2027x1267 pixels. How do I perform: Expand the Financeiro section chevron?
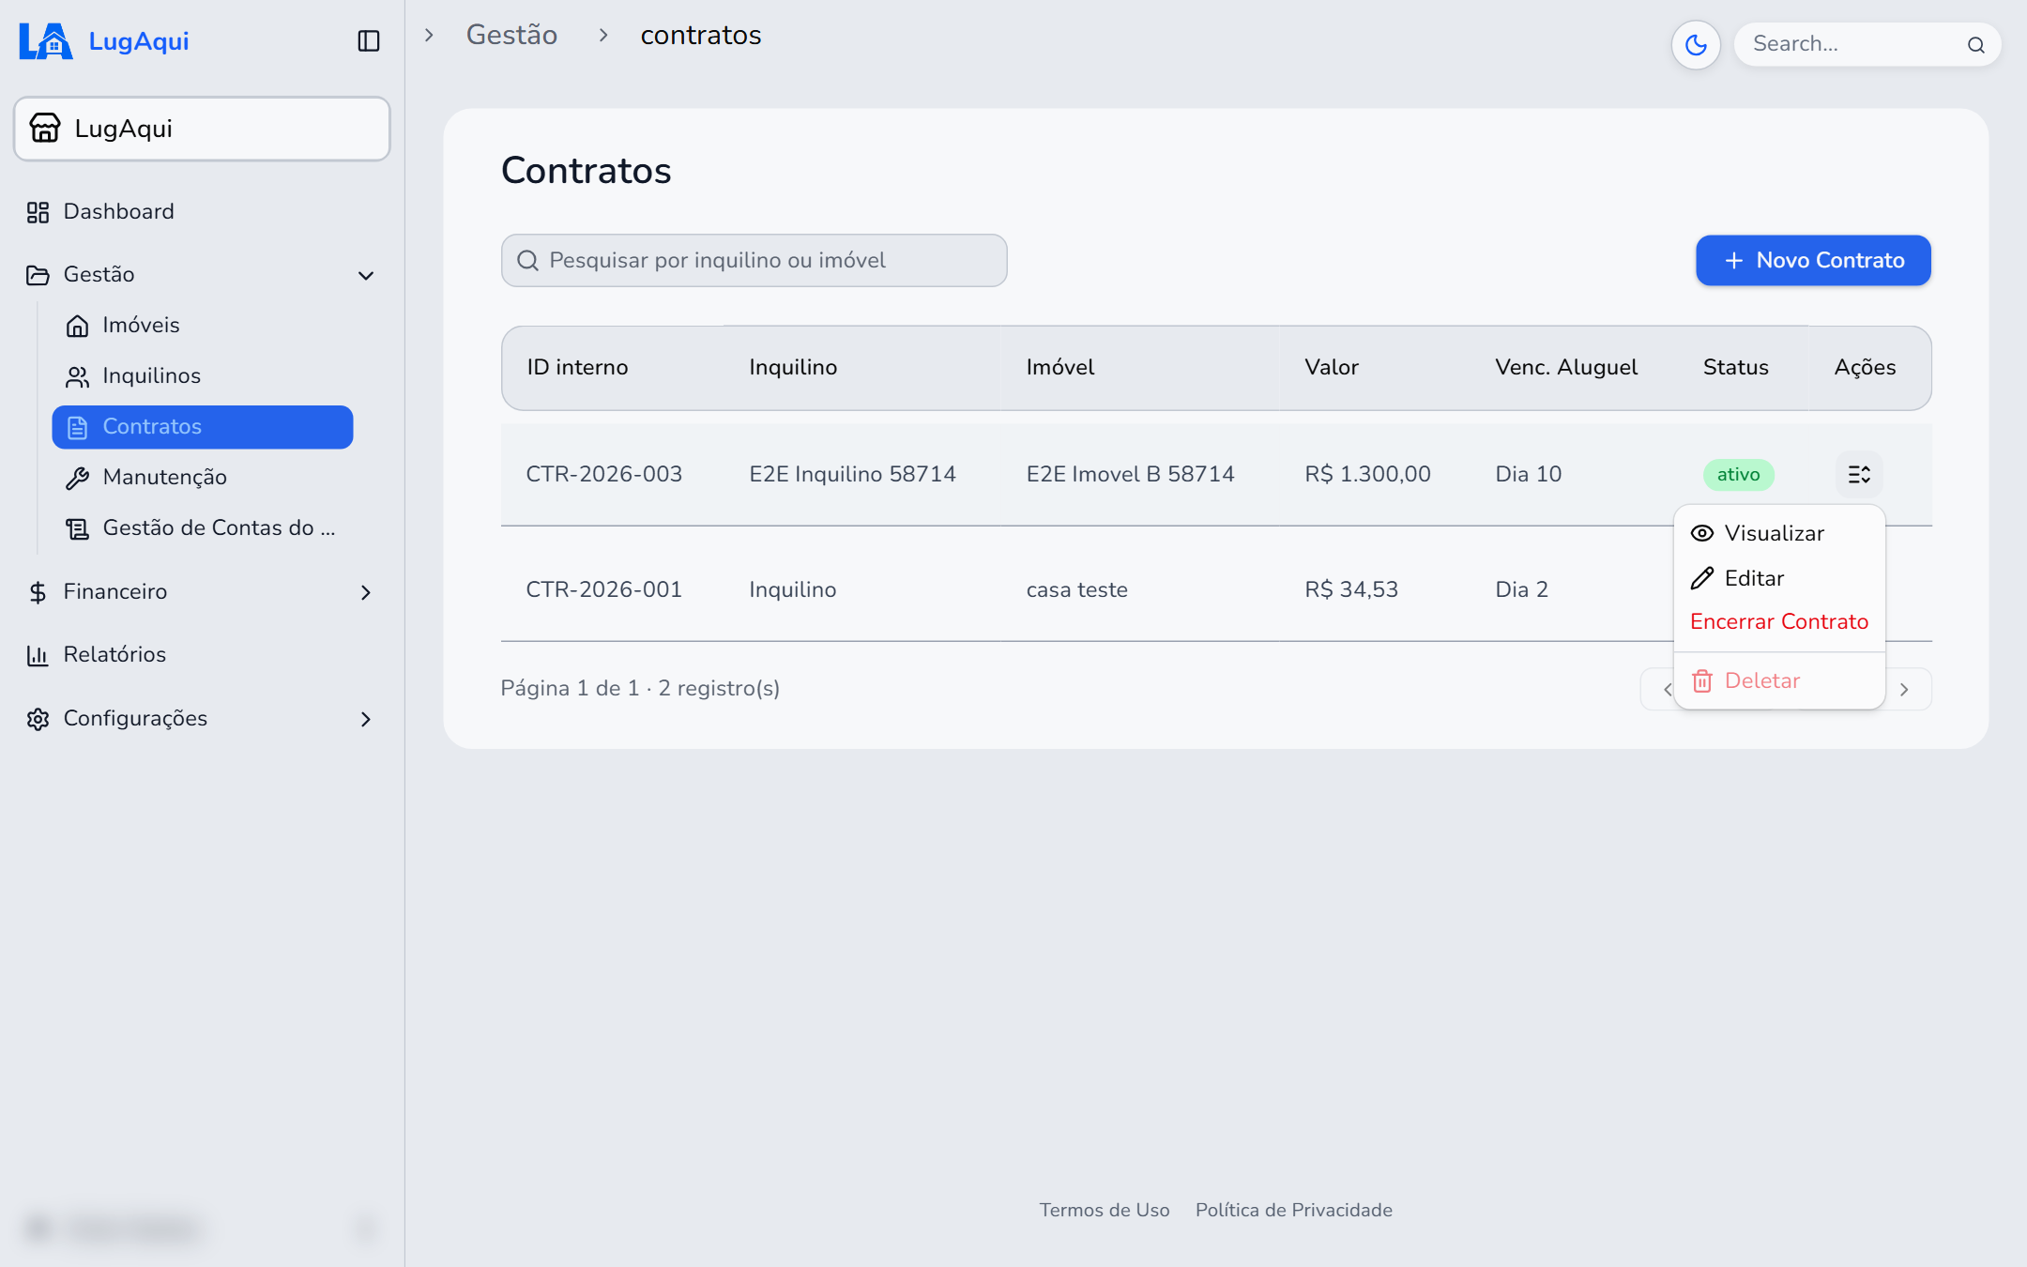(x=366, y=592)
